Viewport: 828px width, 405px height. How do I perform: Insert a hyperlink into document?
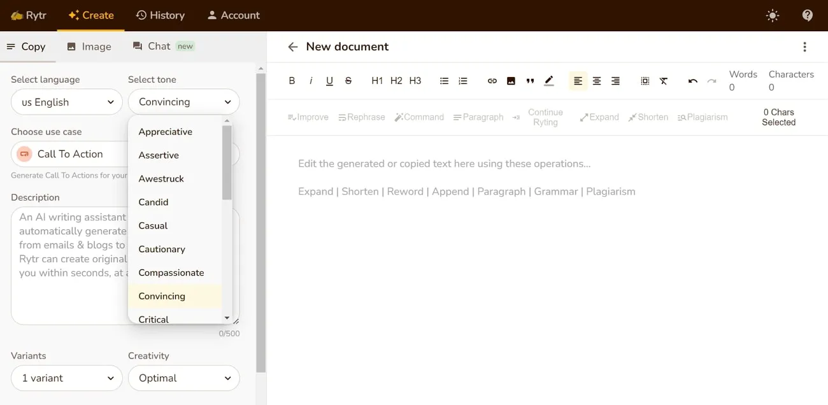point(492,81)
